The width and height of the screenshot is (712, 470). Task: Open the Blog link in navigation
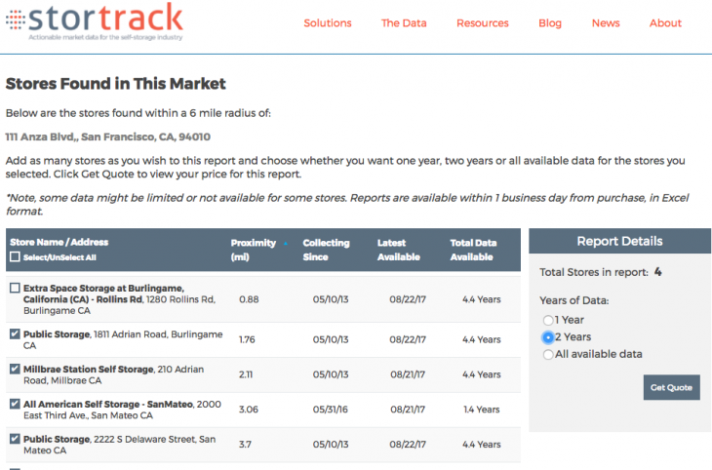click(550, 23)
